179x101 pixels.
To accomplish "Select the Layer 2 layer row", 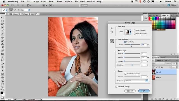I will click(164, 77).
